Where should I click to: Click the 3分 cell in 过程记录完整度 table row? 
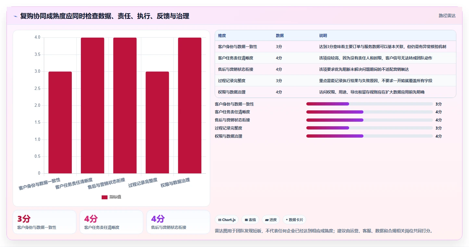tap(279, 81)
